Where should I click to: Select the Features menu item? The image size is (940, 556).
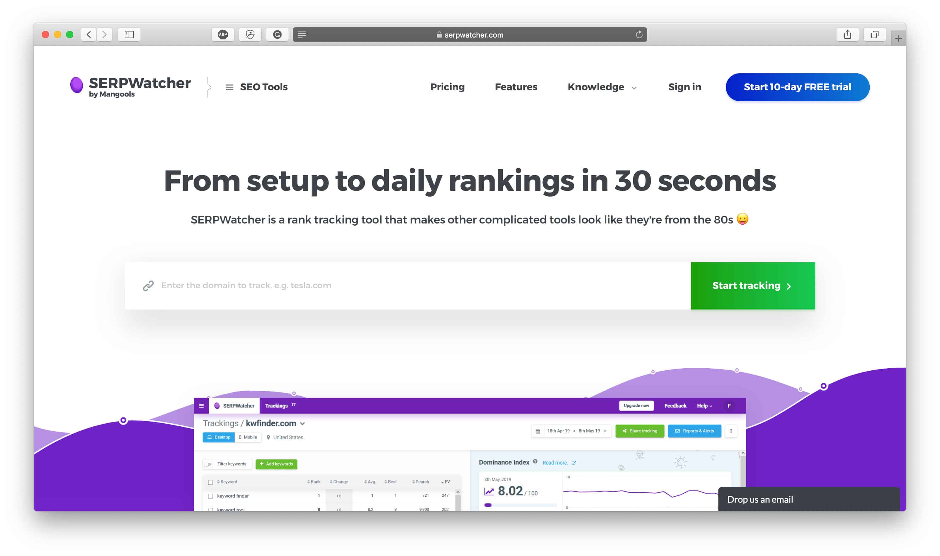pyautogui.click(x=516, y=87)
